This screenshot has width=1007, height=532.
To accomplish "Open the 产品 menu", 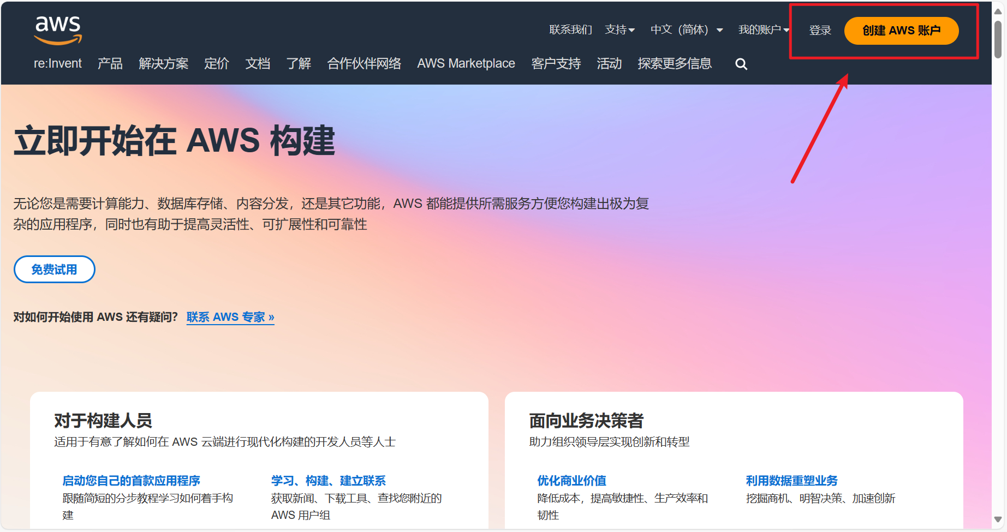I will coord(110,63).
